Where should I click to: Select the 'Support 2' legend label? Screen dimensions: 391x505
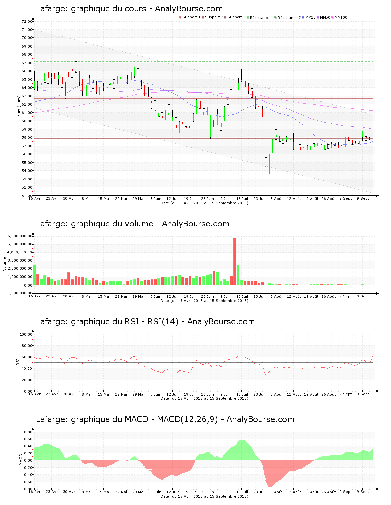pyautogui.click(x=214, y=17)
